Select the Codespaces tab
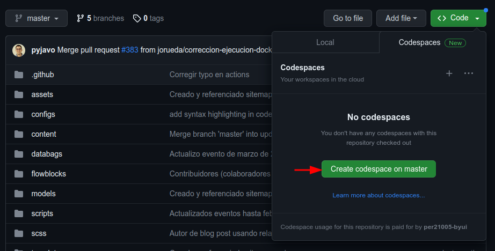This screenshot has height=251, width=495. click(x=432, y=42)
